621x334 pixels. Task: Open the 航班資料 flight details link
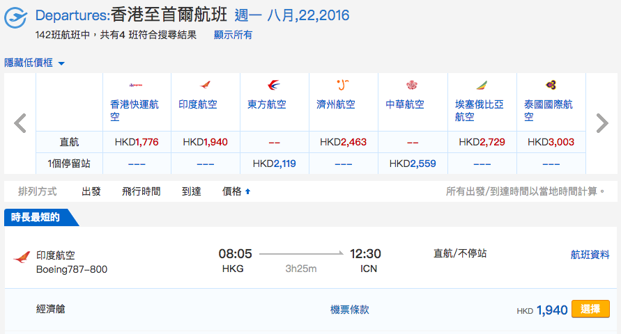point(590,255)
